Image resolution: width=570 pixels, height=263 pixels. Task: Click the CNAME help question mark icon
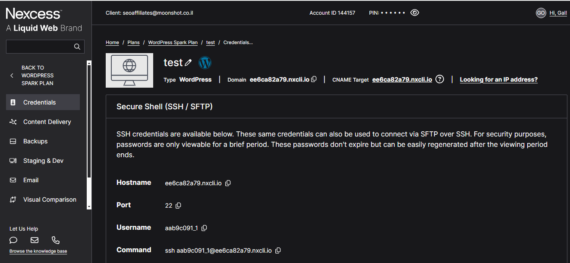pos(440,79)
